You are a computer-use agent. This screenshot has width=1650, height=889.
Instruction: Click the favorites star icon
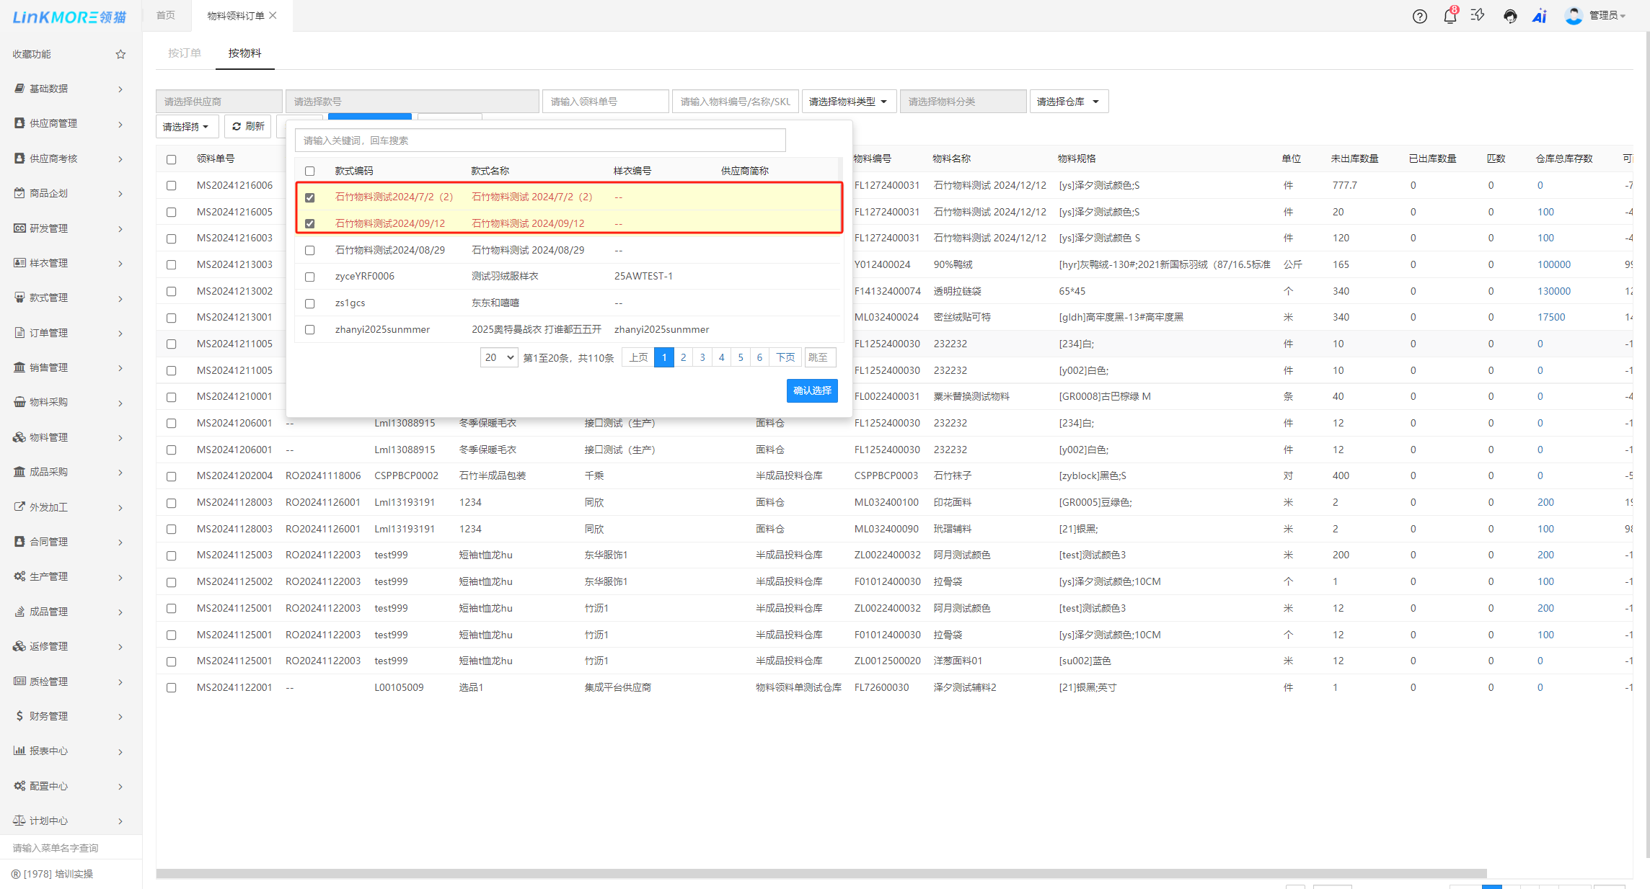click(x=120, y=54)
